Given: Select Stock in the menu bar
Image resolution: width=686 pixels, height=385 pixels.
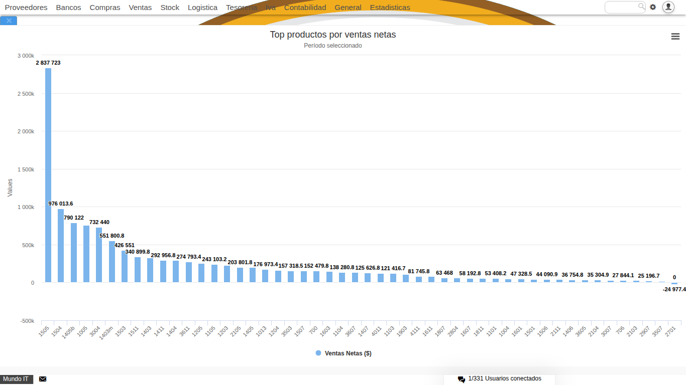Looking at the screenshot, I should 170,8.
